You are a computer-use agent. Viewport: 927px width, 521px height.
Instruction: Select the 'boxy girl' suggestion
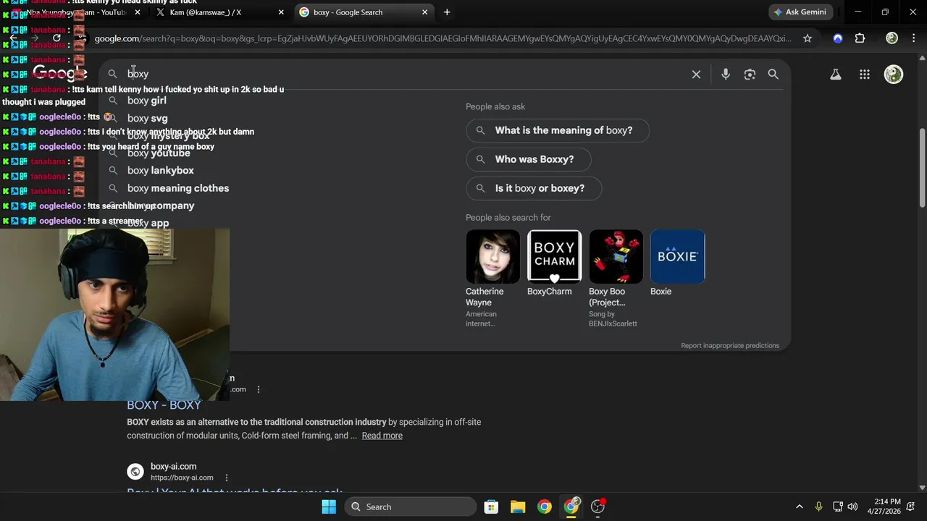click(147, 101)
